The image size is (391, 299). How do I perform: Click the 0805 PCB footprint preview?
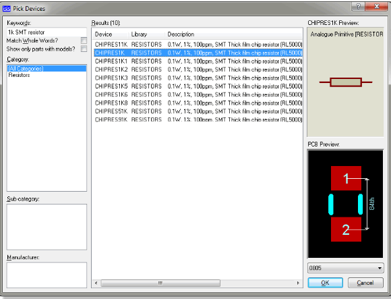tap(346, 204)
